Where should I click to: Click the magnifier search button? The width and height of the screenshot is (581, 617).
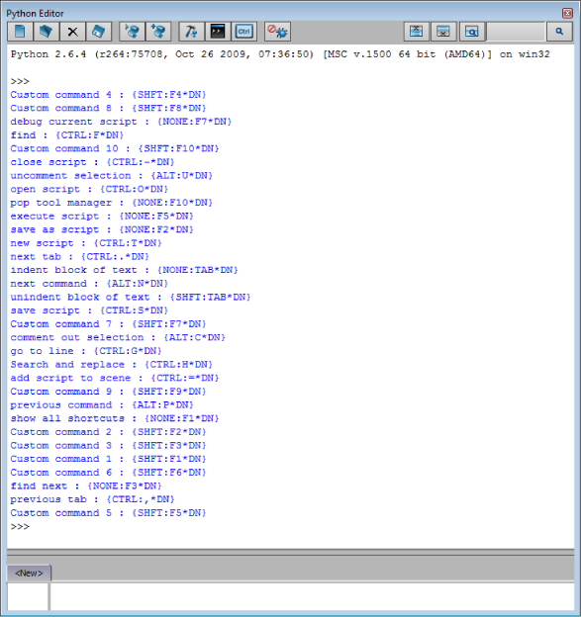point(559,32)
